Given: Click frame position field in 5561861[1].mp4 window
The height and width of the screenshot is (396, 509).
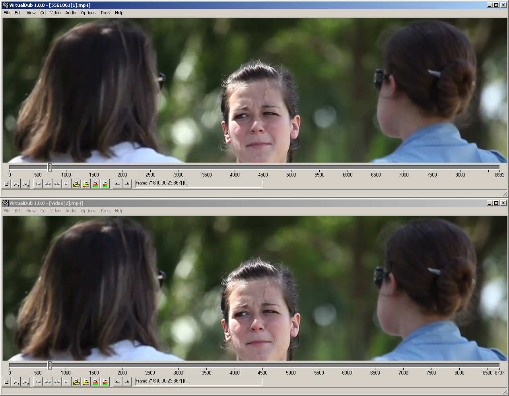Looking at the screenshot, I should 198,183.
